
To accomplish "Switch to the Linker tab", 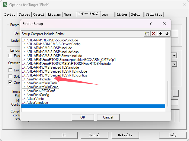I will 122,14.
